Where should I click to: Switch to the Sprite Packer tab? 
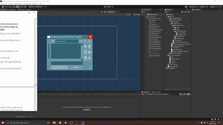[156, 92]
